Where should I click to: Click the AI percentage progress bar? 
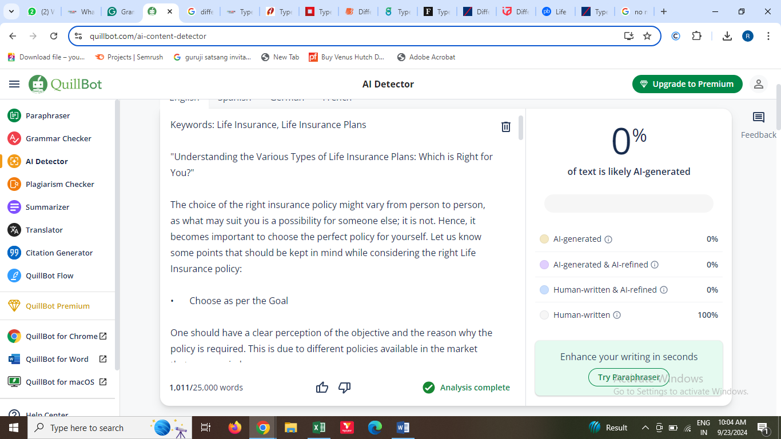click(629, 203)
